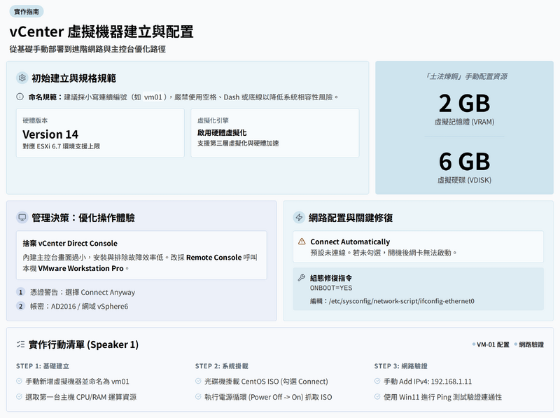Click the lightning icon beside 網路配置與關鍵修復

tap(299, 217)
